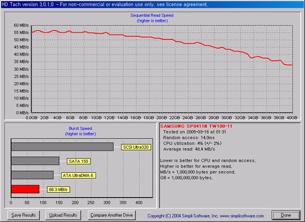Click the Burst Speed chart title
Screen dimensions: 305x222
click(80, 128)
